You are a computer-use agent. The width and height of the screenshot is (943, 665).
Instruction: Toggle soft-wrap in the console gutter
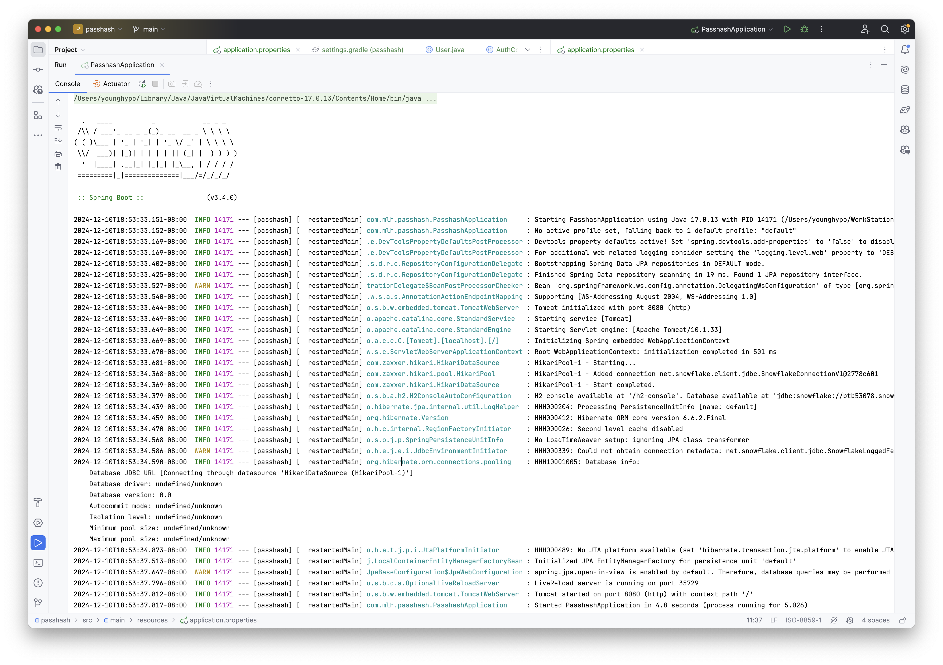[58, 128]
